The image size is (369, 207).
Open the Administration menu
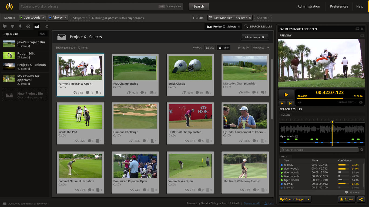309,6
